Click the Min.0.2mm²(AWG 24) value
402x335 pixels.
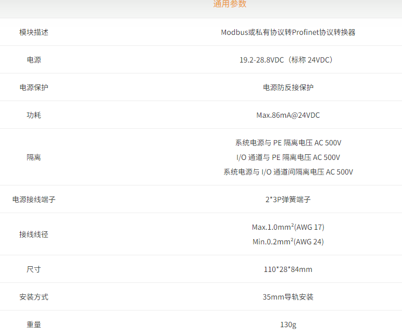coord(288,242)
